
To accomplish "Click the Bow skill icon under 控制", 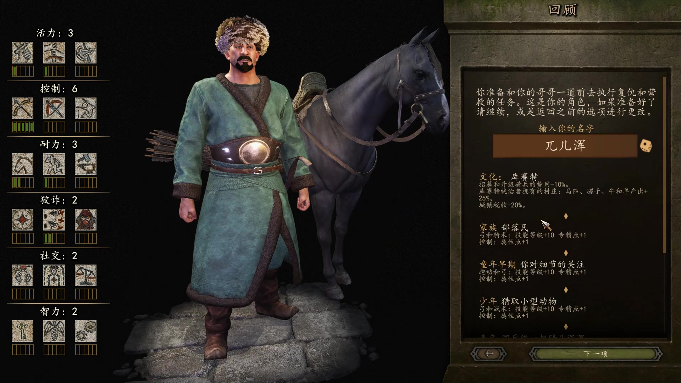I will coord(22,109).
